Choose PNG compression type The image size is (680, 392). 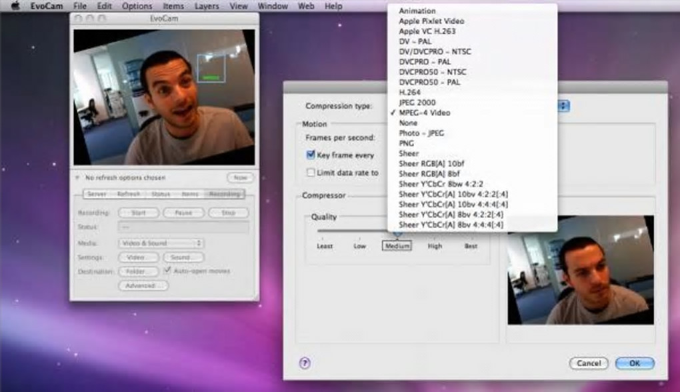pyautogui.click(x=472, y=143)
